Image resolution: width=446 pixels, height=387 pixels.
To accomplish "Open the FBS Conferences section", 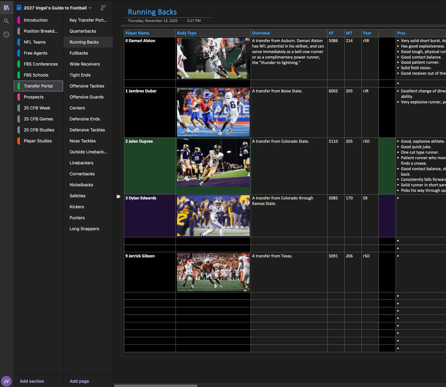I will click(x=38, y=64).
